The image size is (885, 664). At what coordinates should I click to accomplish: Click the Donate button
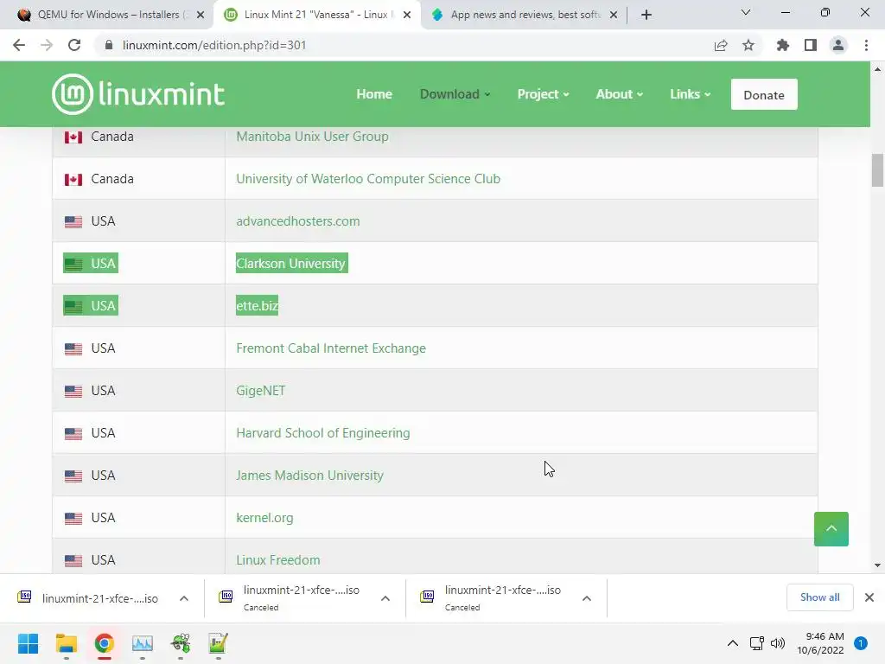(764, 94)
